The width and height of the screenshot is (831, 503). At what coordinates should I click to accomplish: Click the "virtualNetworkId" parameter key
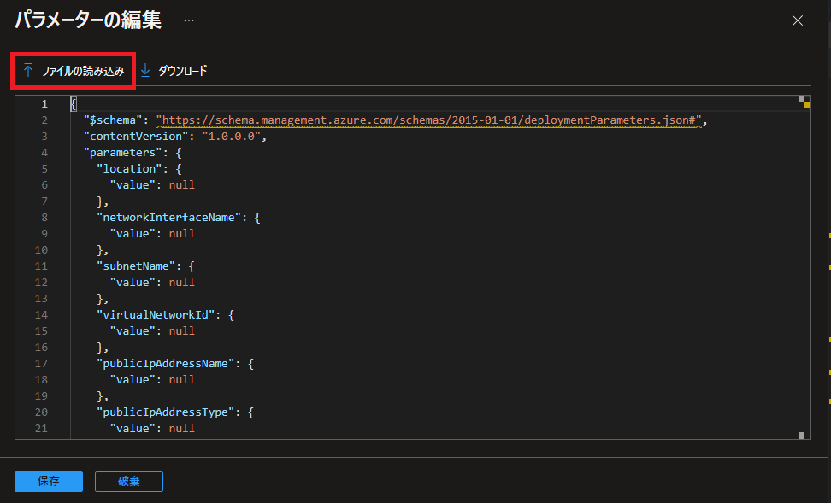[x=155, y=315]
